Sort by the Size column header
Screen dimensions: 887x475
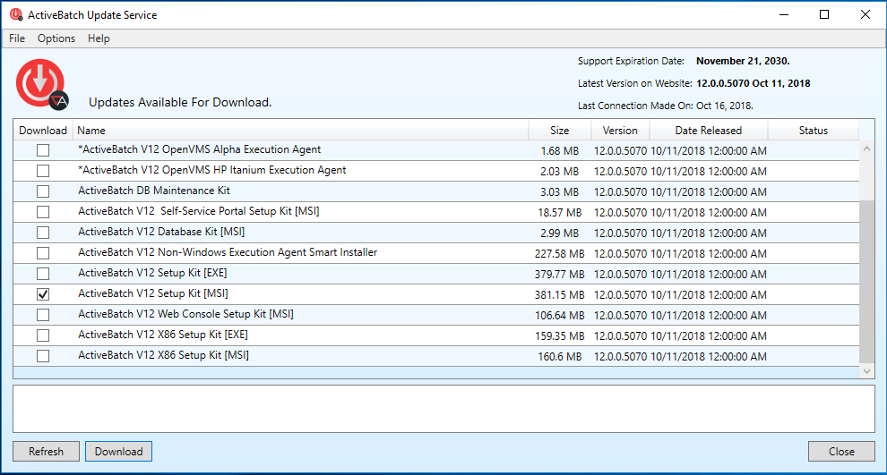tap(559, 131)
